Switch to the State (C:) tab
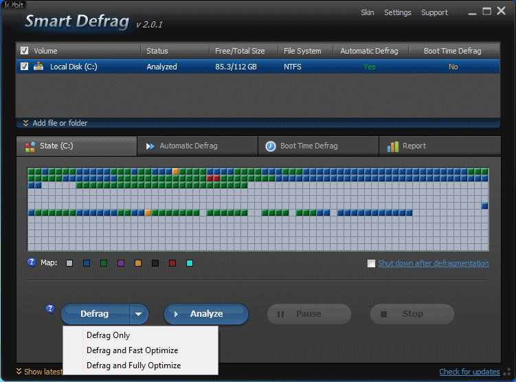 [x=77, y=146]
